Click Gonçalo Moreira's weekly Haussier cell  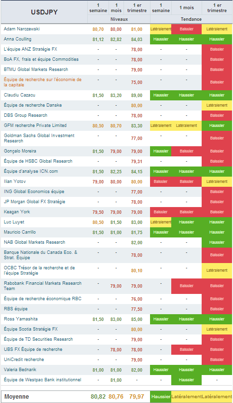[x=161, y=151]
